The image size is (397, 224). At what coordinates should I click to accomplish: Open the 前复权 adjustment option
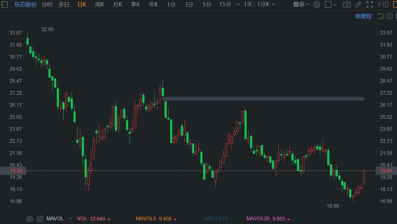363,16
